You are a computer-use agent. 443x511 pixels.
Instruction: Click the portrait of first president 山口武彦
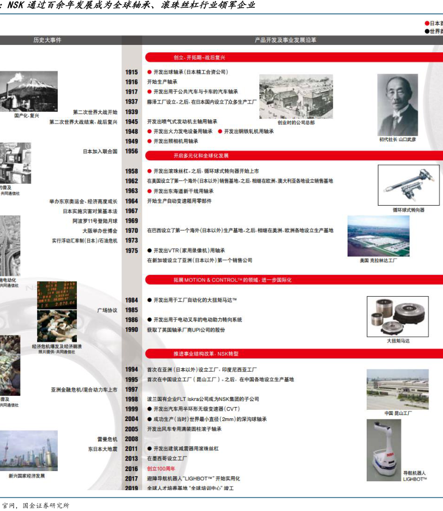coord(398,105)
